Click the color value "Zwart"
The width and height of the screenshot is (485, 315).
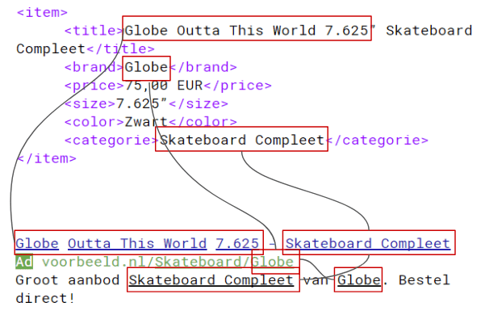146,122
